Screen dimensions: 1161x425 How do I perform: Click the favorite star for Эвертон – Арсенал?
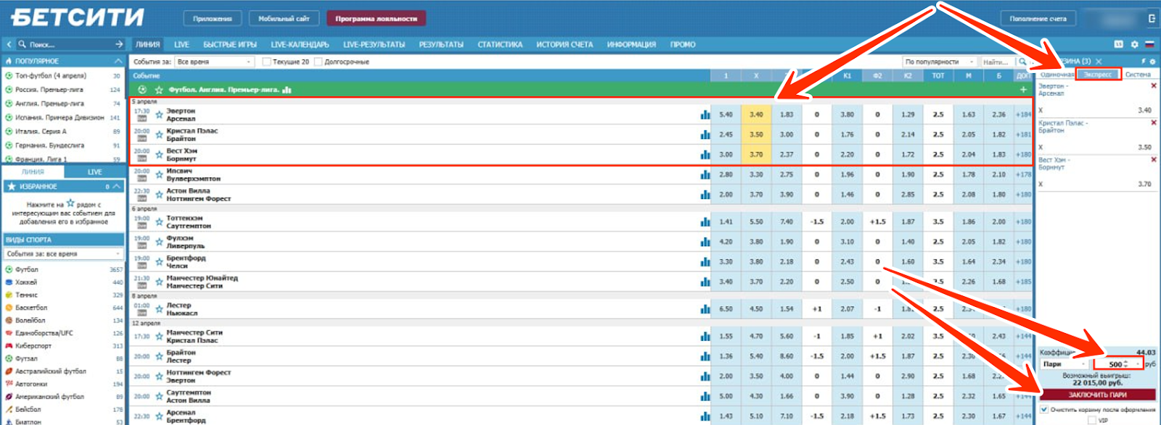159,114
